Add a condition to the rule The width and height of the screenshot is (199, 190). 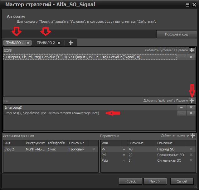click(x=192, y=50)
